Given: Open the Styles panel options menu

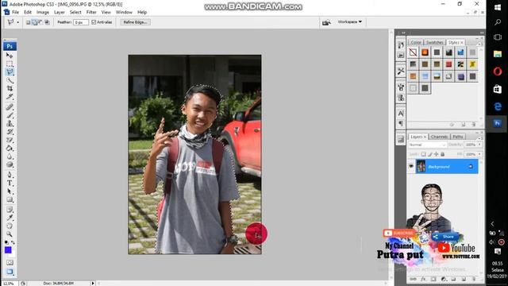Looking at the screenshot, I should pyautogui.click(x=479, y=44).
